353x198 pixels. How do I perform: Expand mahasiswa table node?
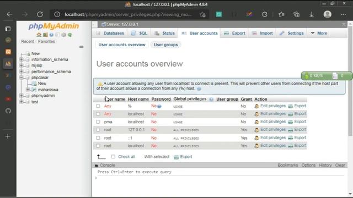click(x=28, y=90)
